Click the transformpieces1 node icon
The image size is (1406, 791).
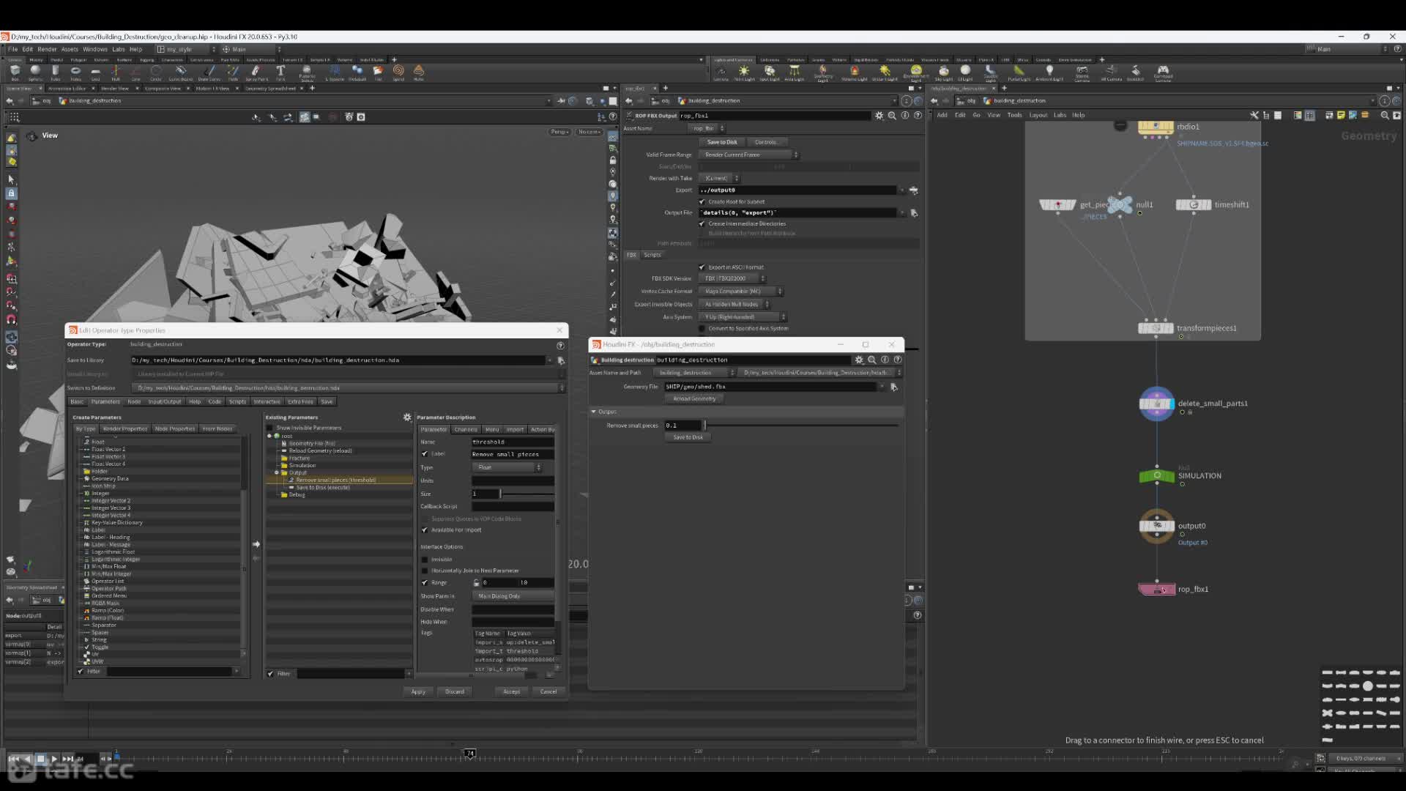click(1156, 328)
